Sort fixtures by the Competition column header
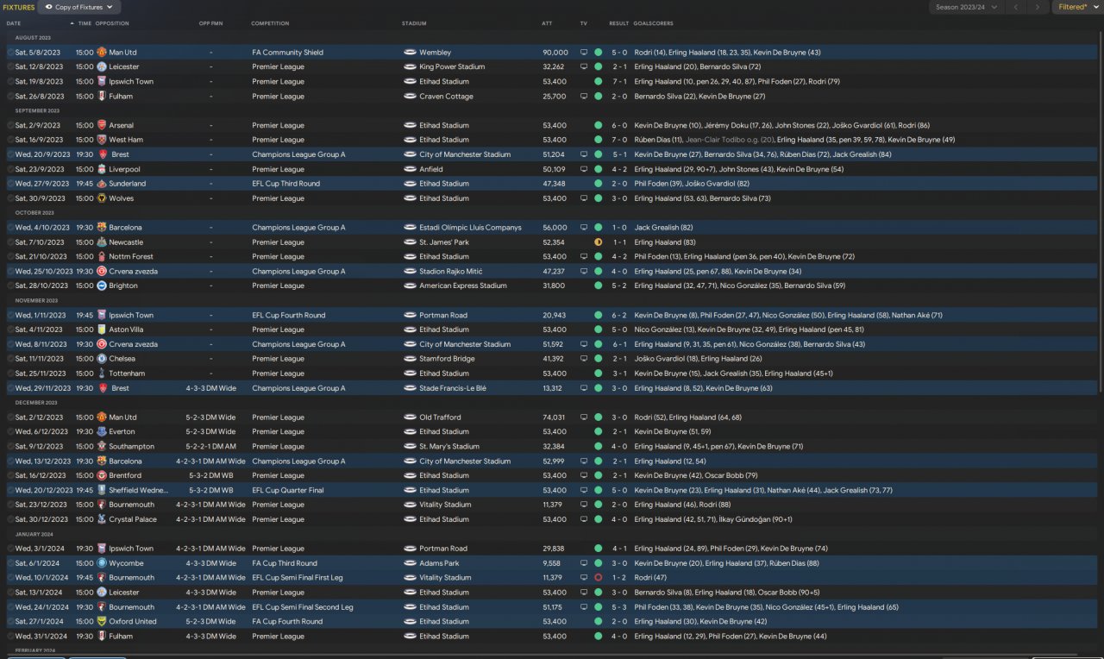Screen dimensions: 1104x659 (x=270, y=23)
